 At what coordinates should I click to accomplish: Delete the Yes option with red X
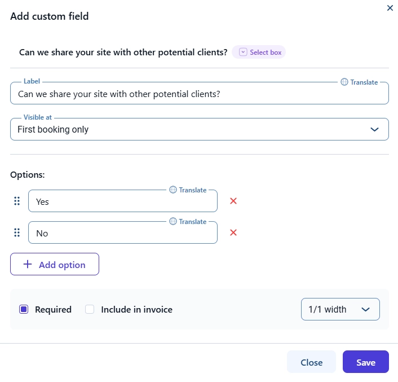click(x=233, y=201)
